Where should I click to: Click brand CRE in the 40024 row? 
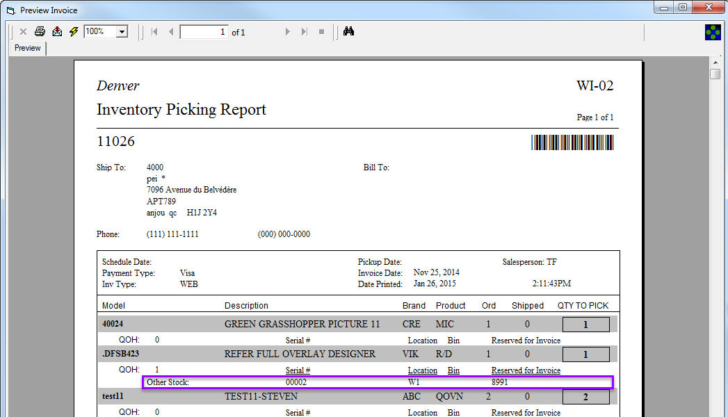pyautogui.click(x=411, y=324)
